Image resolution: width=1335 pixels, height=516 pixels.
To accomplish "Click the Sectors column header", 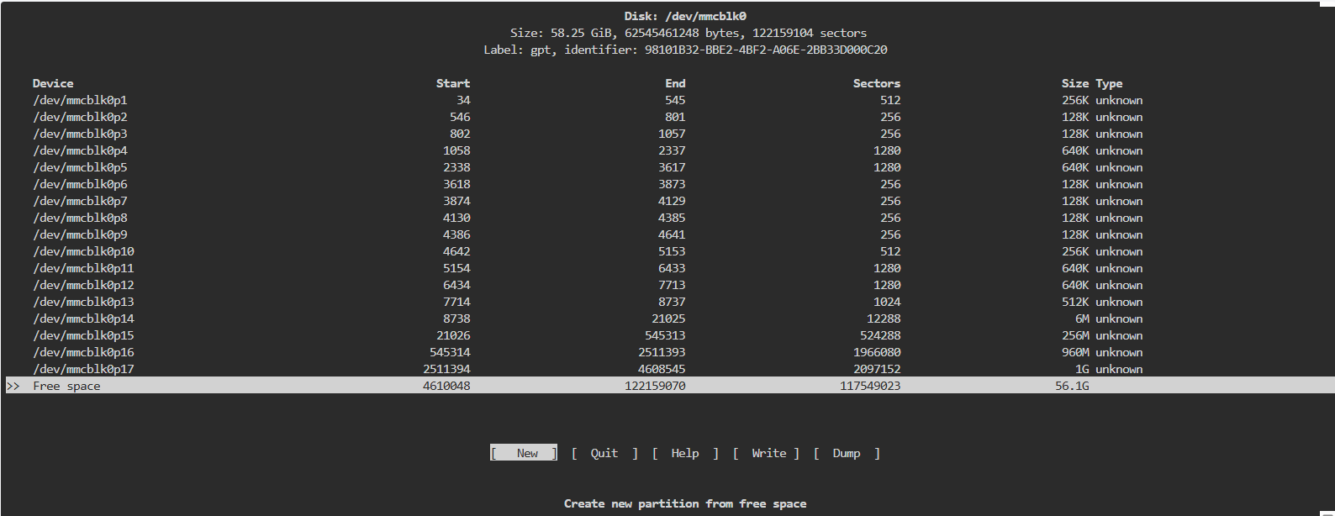I will pos(876,83).
